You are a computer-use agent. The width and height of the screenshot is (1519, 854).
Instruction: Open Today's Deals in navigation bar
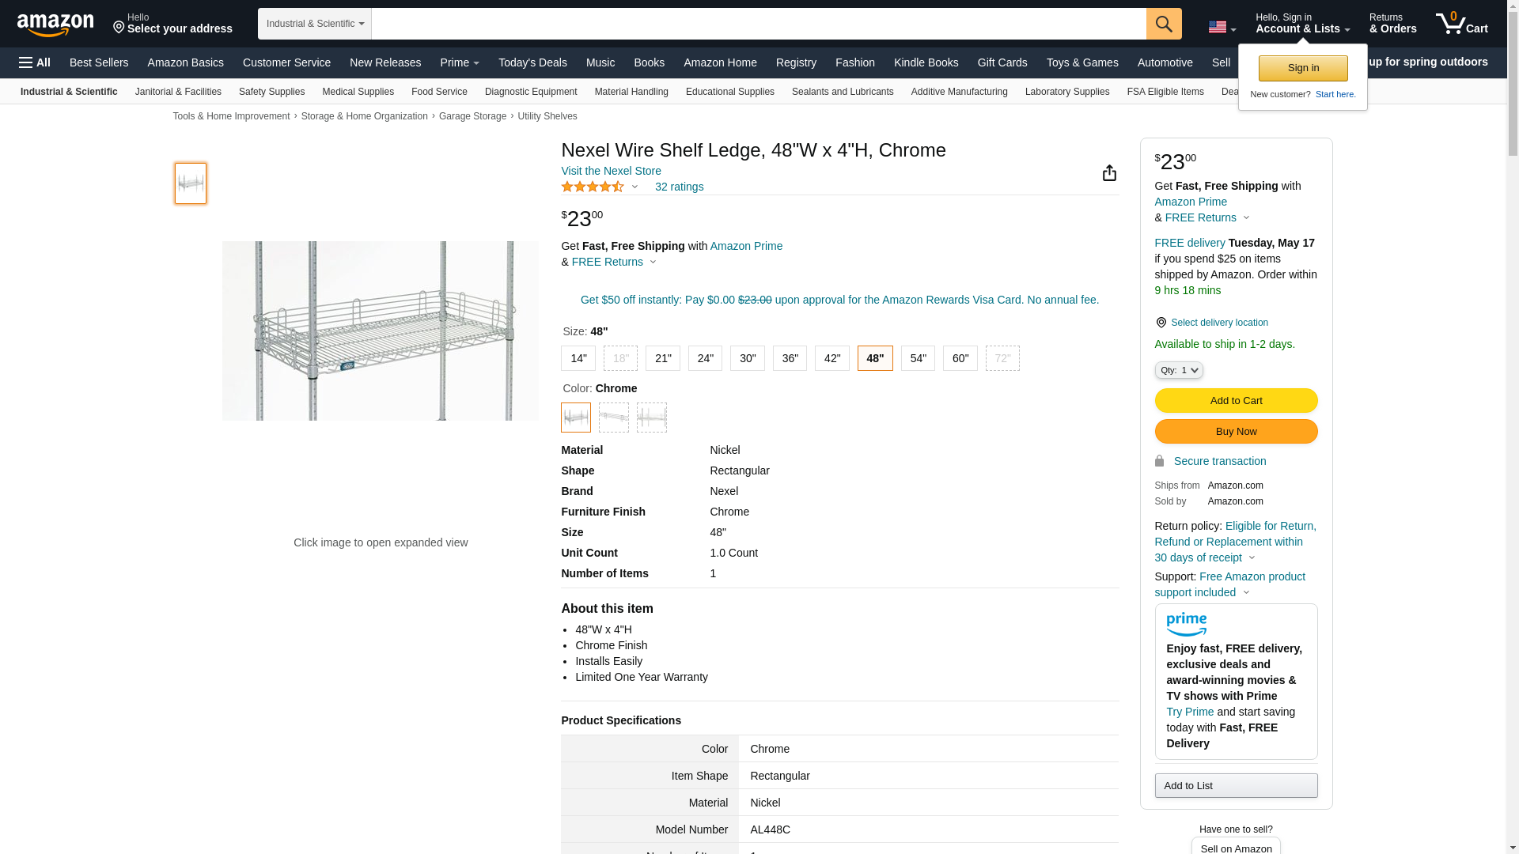(532, 62)
